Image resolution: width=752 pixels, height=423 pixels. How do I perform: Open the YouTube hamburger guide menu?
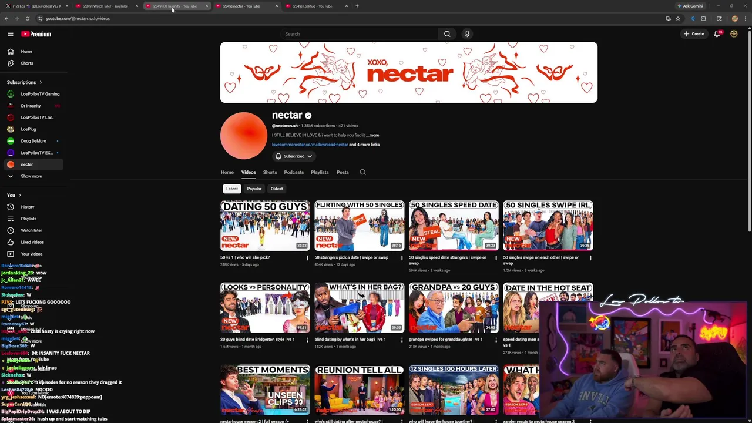click(x=10, y=34)
